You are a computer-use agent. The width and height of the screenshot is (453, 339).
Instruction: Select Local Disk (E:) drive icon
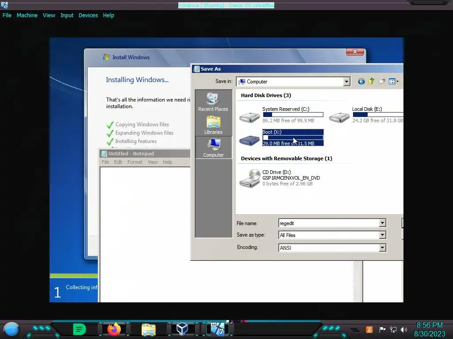tap(339, 117)
